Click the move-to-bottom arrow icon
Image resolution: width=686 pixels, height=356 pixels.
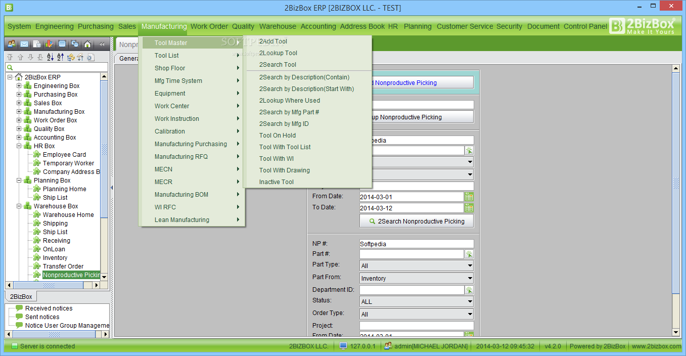point(40,57)
